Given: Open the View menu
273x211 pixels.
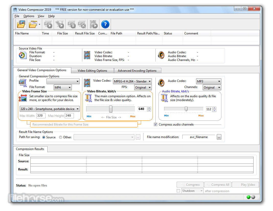Looking at the screenshot, I should click(x=41, y=16).
